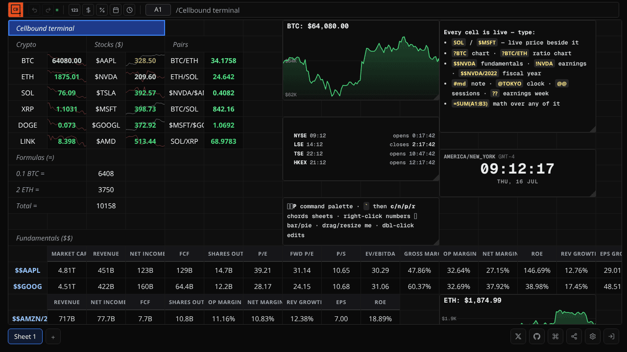
Task: Select the XRP price cell 1.1031
Action: tap(67, 109)
